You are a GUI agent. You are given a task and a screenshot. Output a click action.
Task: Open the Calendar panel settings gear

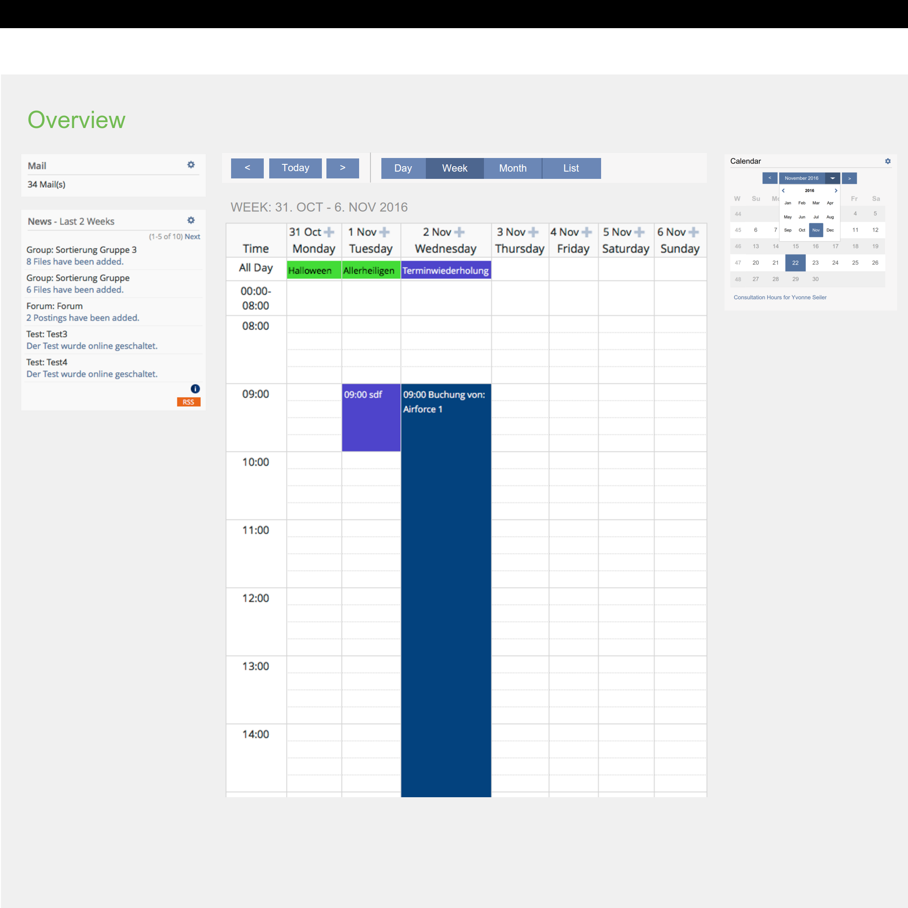pyautogui.click(x=887, y=161)
